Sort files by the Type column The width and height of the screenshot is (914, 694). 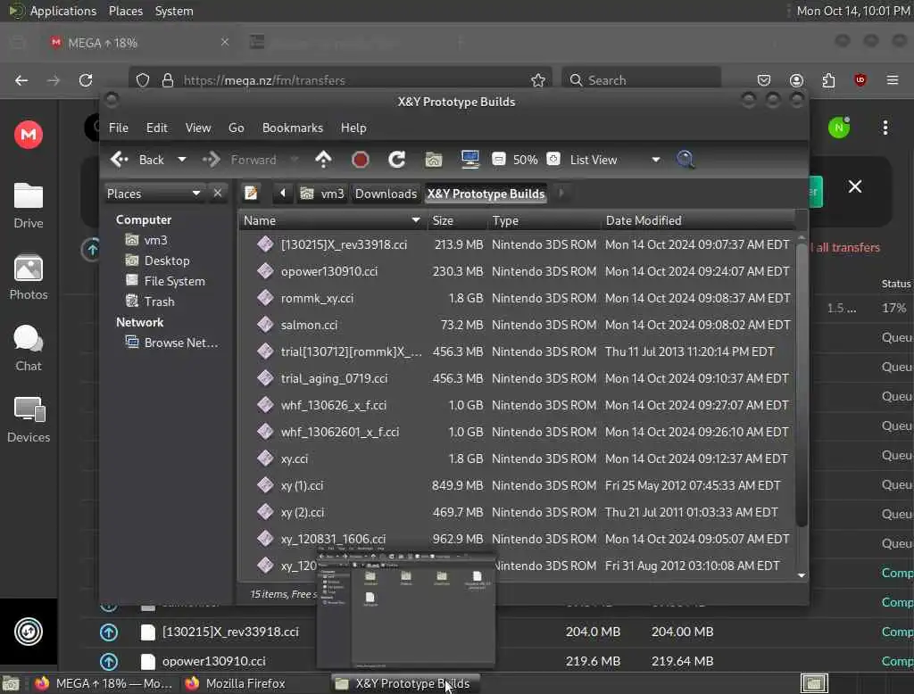[x=544, y=220]
